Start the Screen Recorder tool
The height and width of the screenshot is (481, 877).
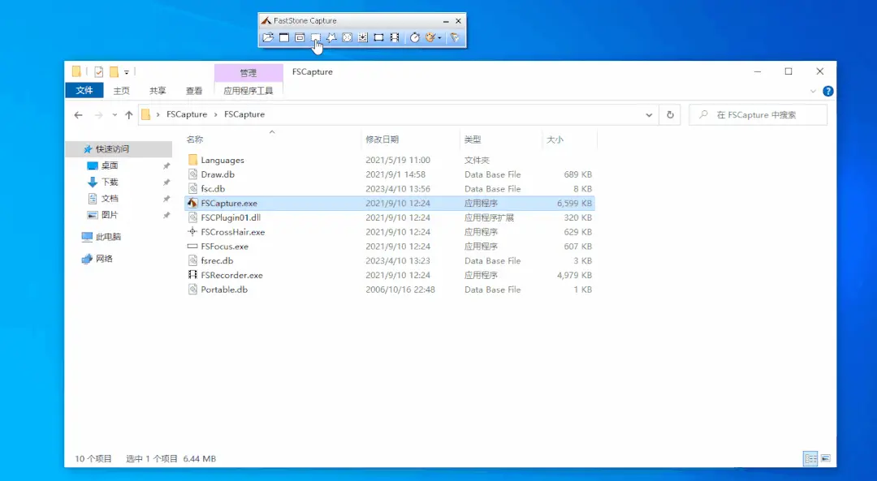point(394,37)
